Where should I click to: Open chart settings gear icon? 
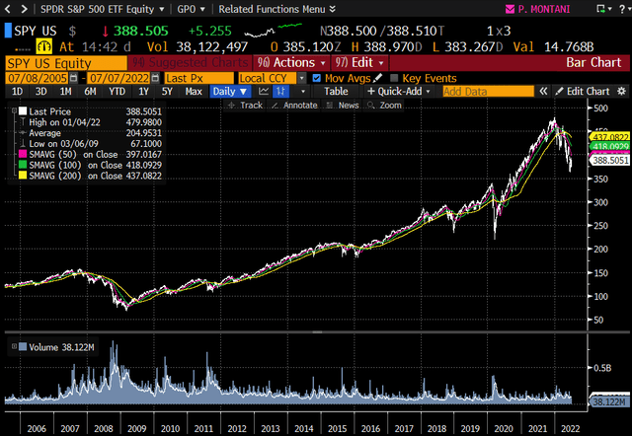[x=621, y=92]
